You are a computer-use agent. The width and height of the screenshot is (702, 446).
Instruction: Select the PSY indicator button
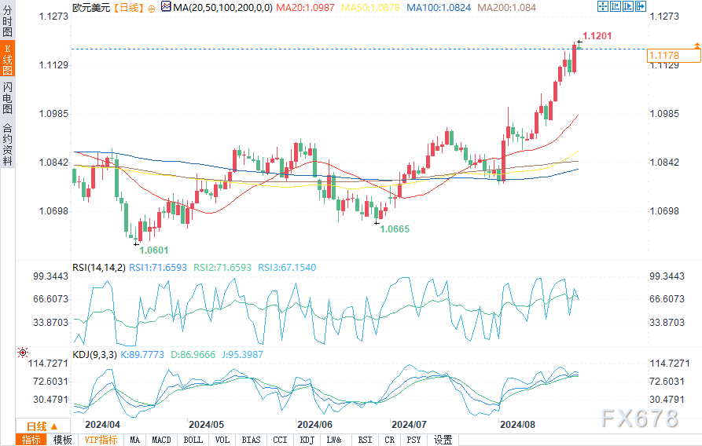(x=413, y=440)
